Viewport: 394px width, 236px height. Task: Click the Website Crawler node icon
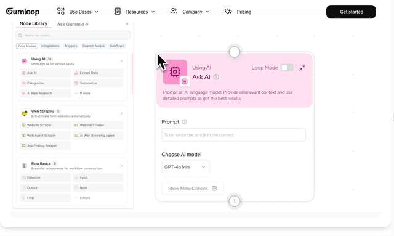click(x=76, y=125)
